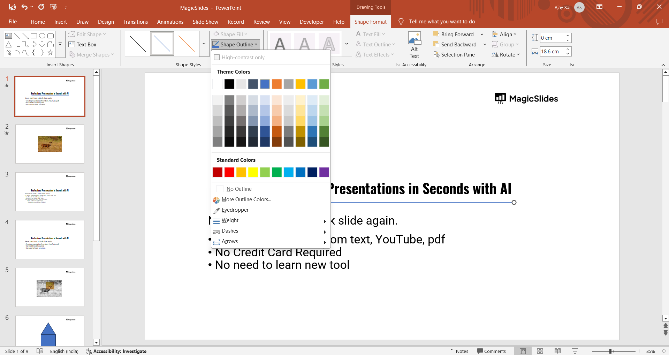Click the Undo icon in title bar
669x355 pixels.
[24, 7]
